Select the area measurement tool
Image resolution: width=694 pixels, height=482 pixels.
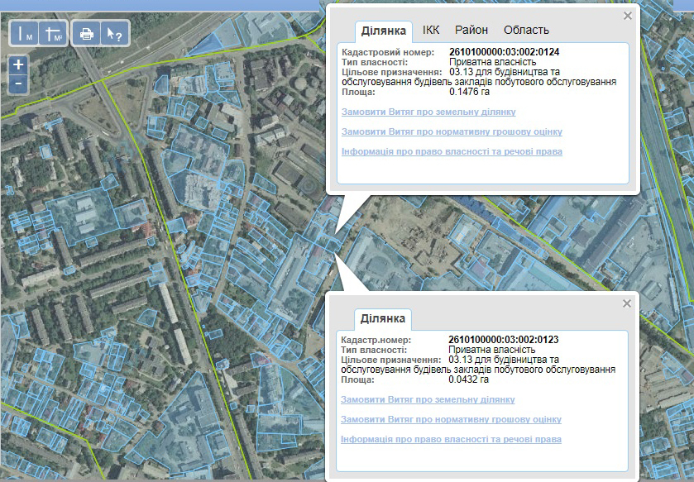coord(53,34)
